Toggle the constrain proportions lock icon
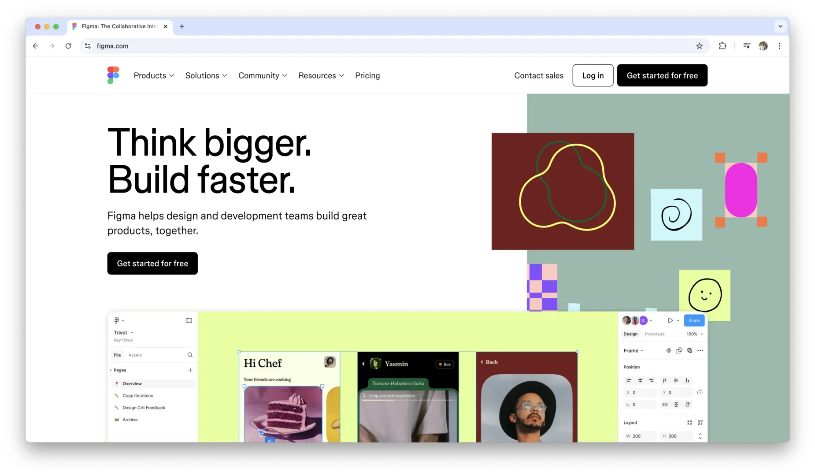Viewport: 815px width, 476px height. (x=700, y=436)
